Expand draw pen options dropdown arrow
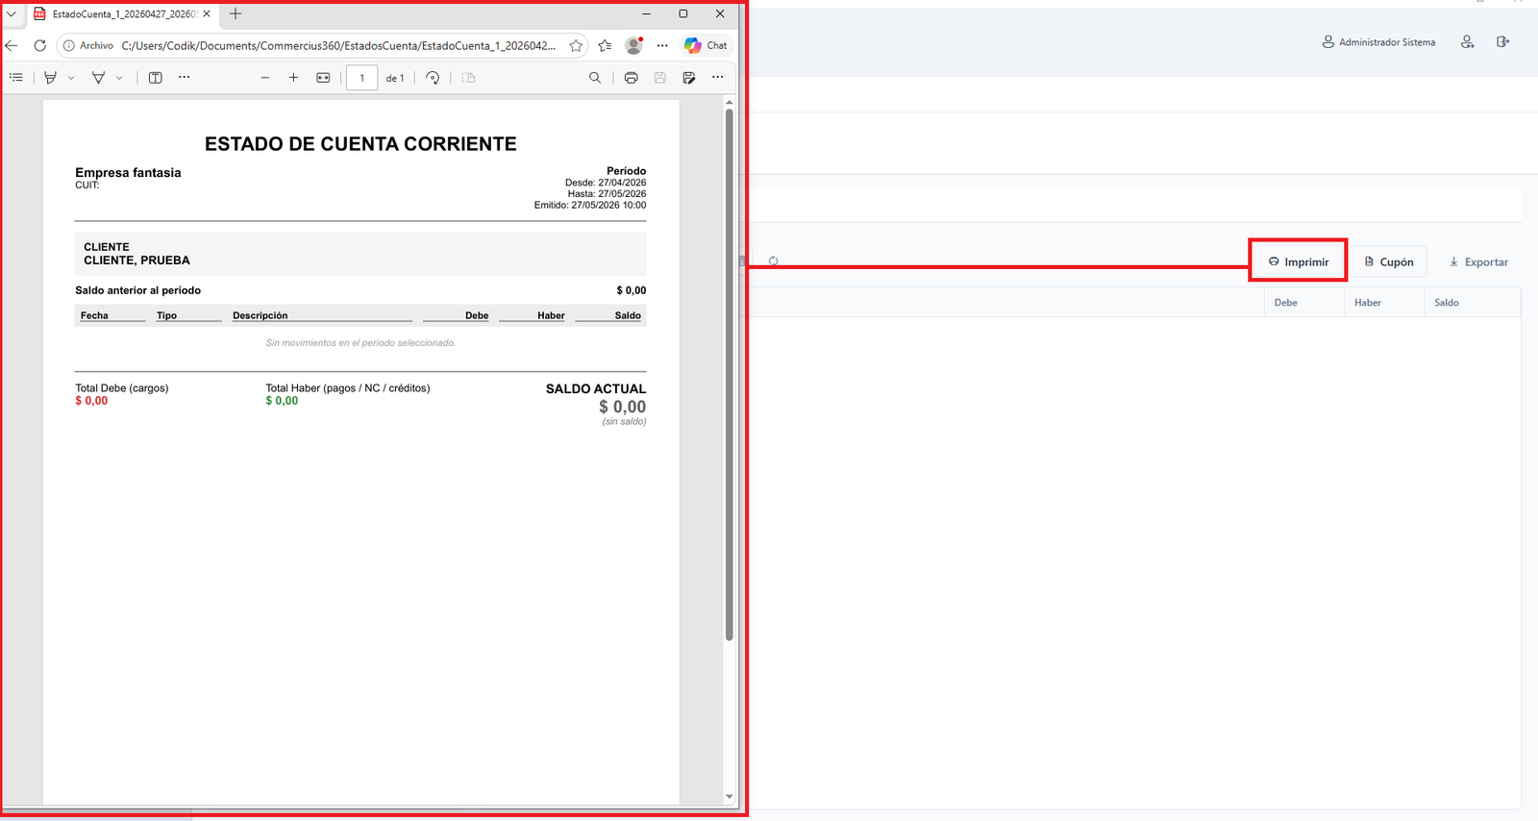Screen dimensions: 1538x821 coord(71,78)
